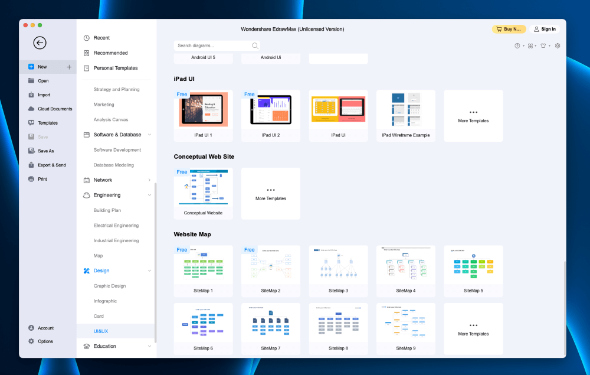Click the Sign In button
This screenshot has height=375, width=590.
pos(545,29)
